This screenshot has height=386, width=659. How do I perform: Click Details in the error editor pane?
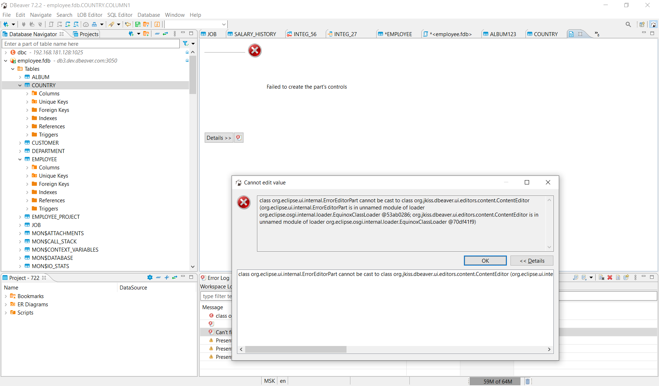pos(219,138)
